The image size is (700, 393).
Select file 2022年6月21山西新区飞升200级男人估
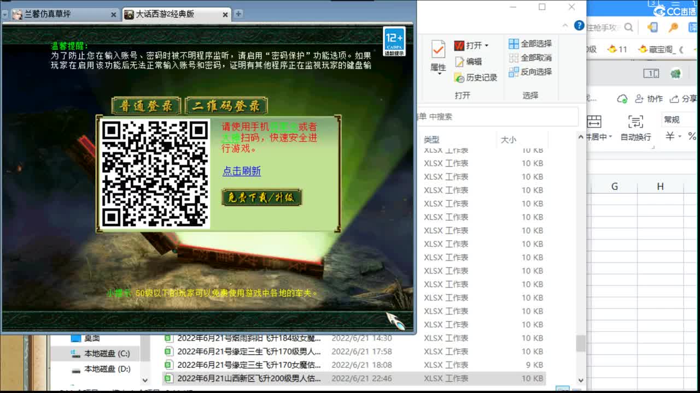tap(243, 378)
